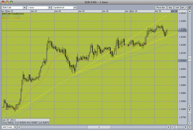Click the horizontal zoom slider
Screen dimensions: 193x130
click(176, 127)
